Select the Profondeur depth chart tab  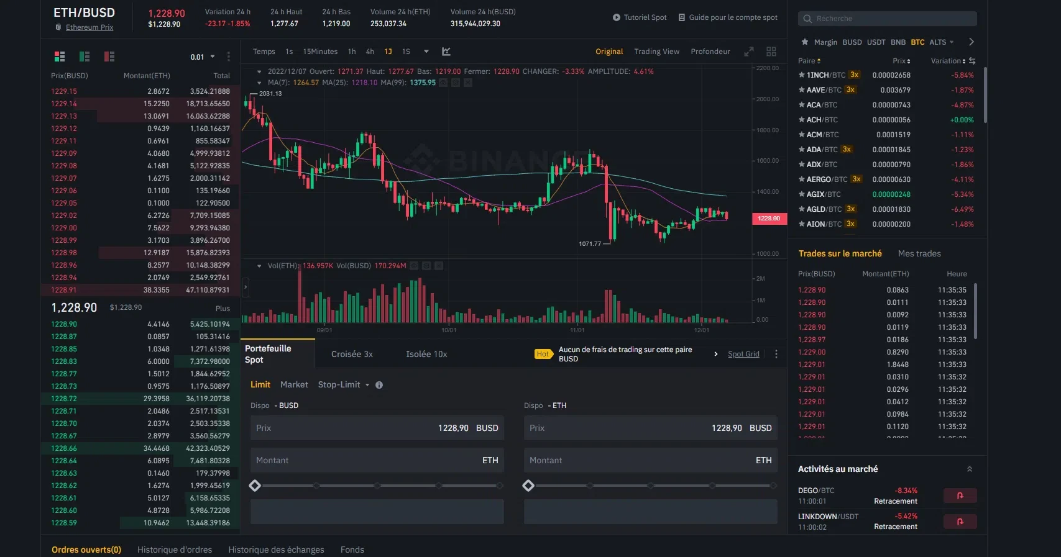pos(710,52)
